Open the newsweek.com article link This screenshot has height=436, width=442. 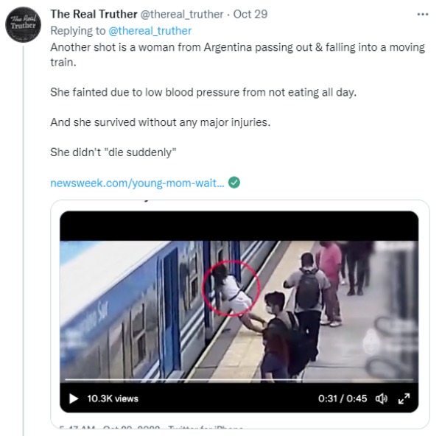pos(137,183)
